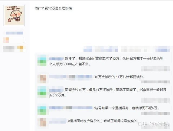Open the blurred username before "想多了"

click(x=56, y=59)
